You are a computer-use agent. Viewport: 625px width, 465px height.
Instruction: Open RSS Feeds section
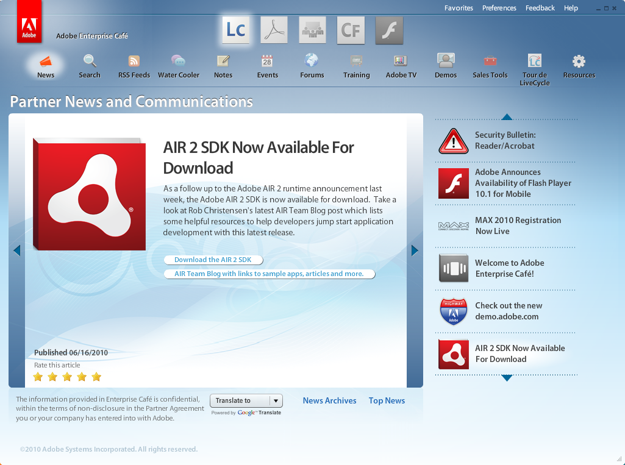[x=134, y=66]
